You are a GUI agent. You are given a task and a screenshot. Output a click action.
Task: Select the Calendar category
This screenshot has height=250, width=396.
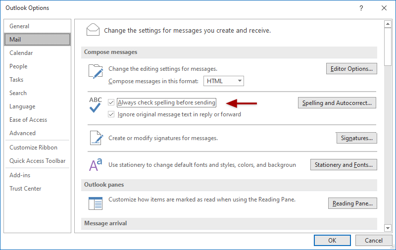pos(21,53)
